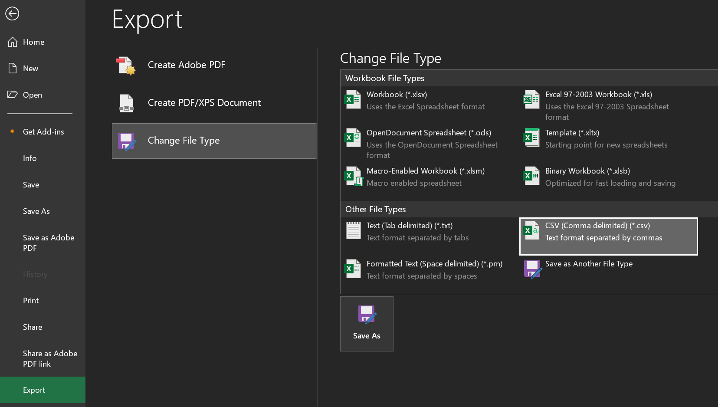Choose Create PDF/XPS Document option

tap(214, 103)
